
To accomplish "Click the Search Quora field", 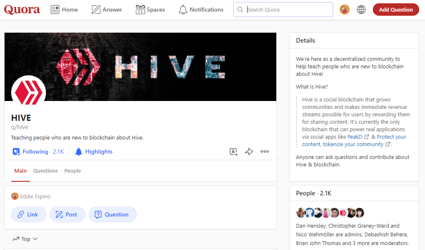I will [283, 10].
